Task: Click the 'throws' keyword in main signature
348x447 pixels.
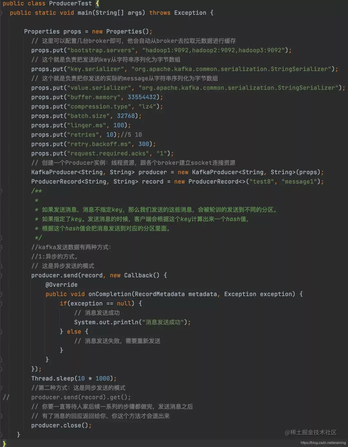Action: 160,13
